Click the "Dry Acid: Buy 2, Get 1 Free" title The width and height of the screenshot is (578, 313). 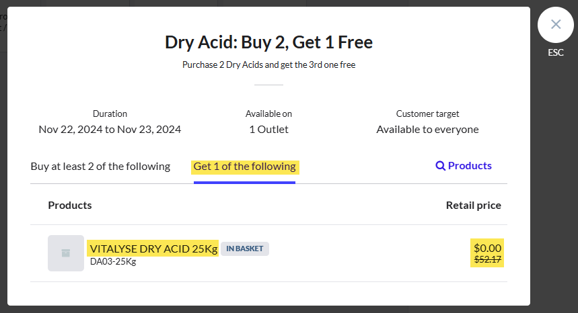click(x=268, y=42)
